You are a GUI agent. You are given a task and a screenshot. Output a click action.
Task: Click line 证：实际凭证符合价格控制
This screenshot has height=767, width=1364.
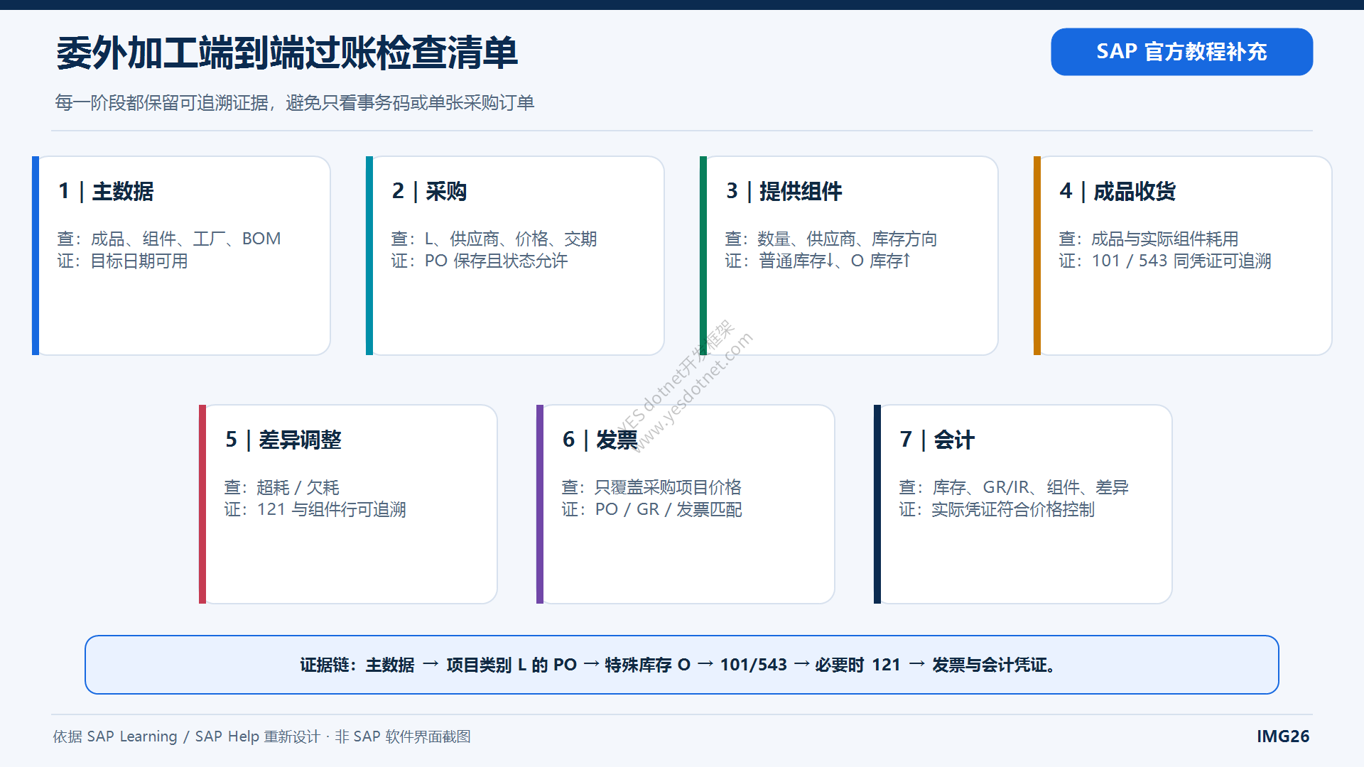997,510
